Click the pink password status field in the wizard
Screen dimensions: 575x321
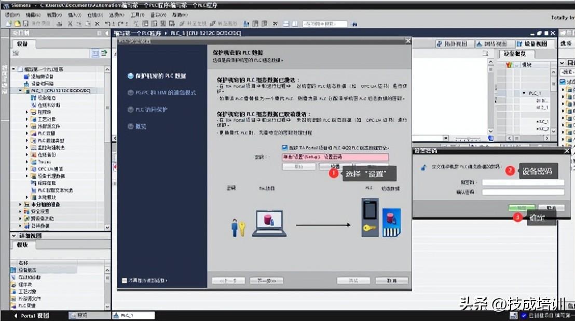(335, 157)
